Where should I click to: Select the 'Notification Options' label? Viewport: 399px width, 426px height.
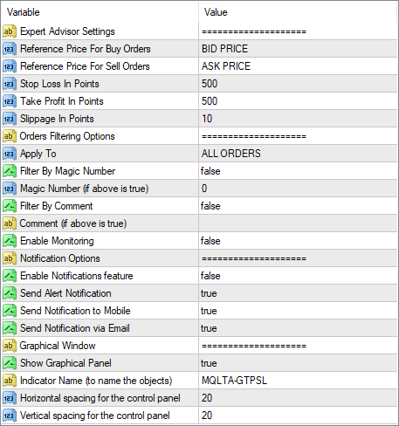[60, 258]
